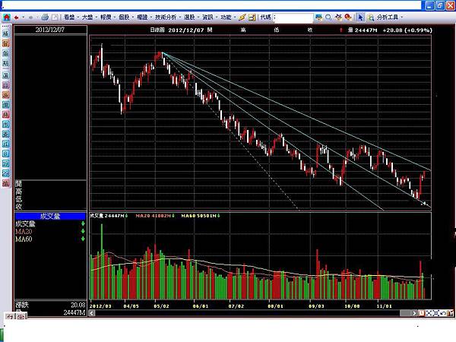Click the sidebar icon labeled 23
Viewport: 456px width, 342px height.
pos(6,173)
